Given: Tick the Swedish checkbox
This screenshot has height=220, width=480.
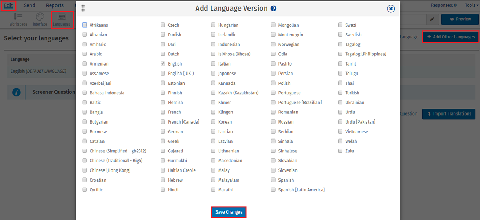Looking at the screenshot, I should point(340,35).
